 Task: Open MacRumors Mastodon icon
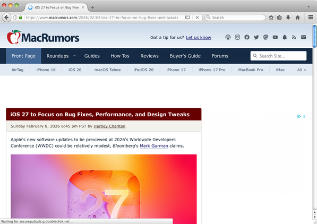pos(265,37)
